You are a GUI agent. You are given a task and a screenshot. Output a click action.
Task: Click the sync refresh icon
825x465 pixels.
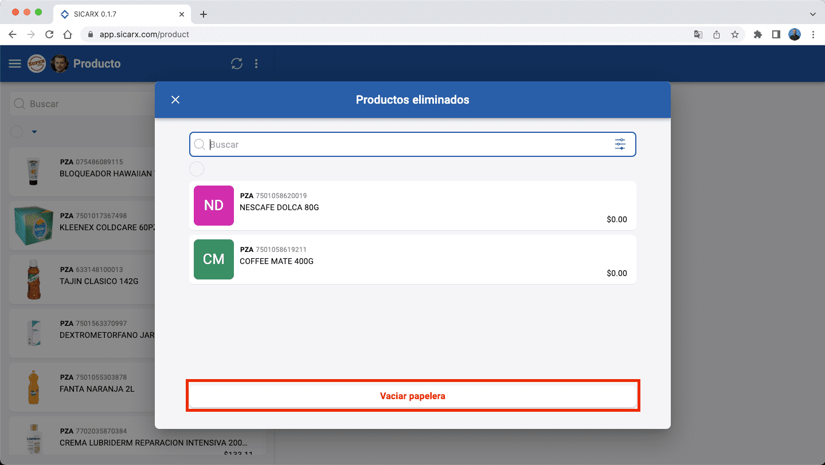pyautogui.click(x=237, y=64)
